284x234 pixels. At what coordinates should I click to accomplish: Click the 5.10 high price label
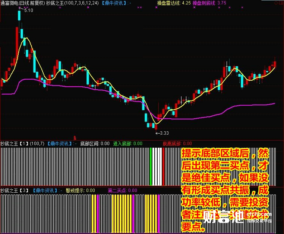(x=29, y=10)
